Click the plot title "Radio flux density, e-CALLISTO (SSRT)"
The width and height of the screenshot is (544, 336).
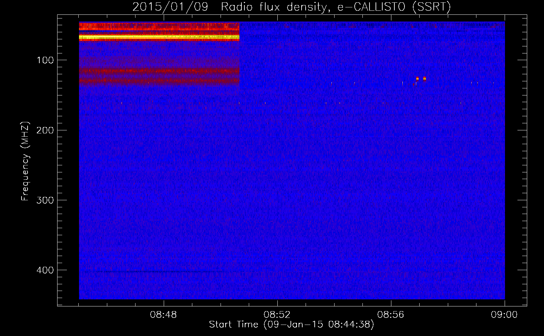point(336,7)
